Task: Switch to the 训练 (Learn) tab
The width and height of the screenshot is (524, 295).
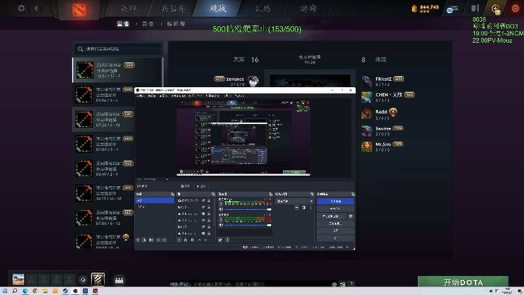Action: pos(263,9)
